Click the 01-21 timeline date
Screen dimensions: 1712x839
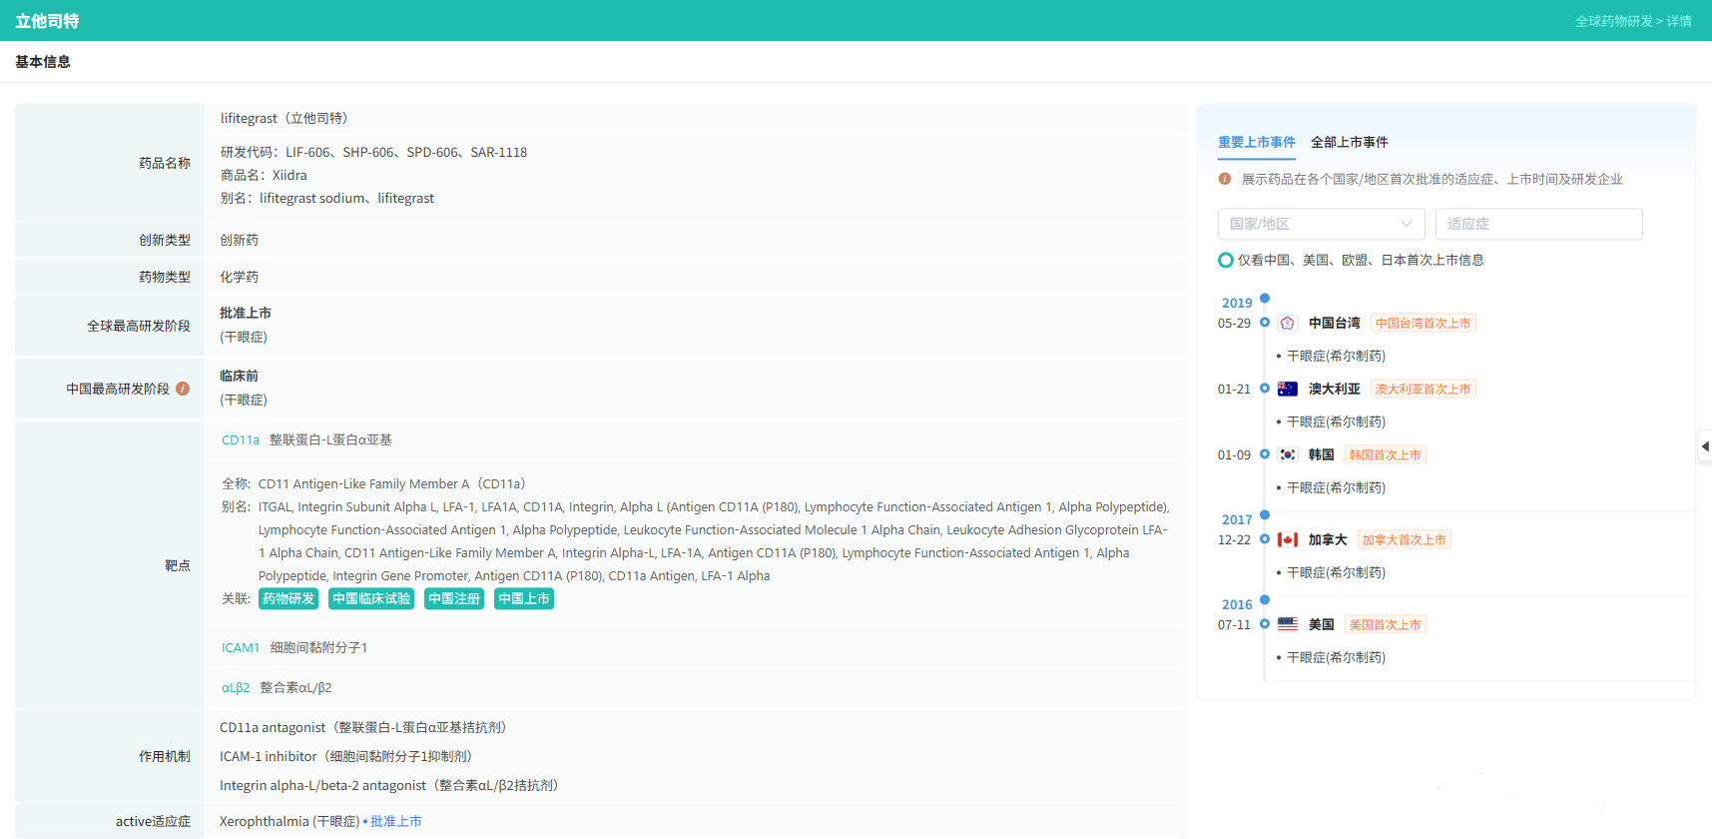coord(1234,389)
